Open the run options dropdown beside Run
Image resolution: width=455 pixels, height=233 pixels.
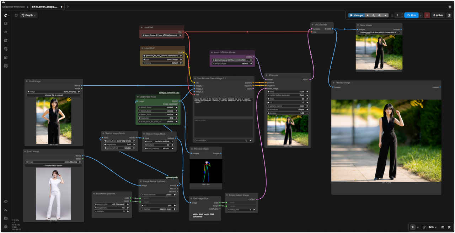pyautogui.click(x=421, y=15)
